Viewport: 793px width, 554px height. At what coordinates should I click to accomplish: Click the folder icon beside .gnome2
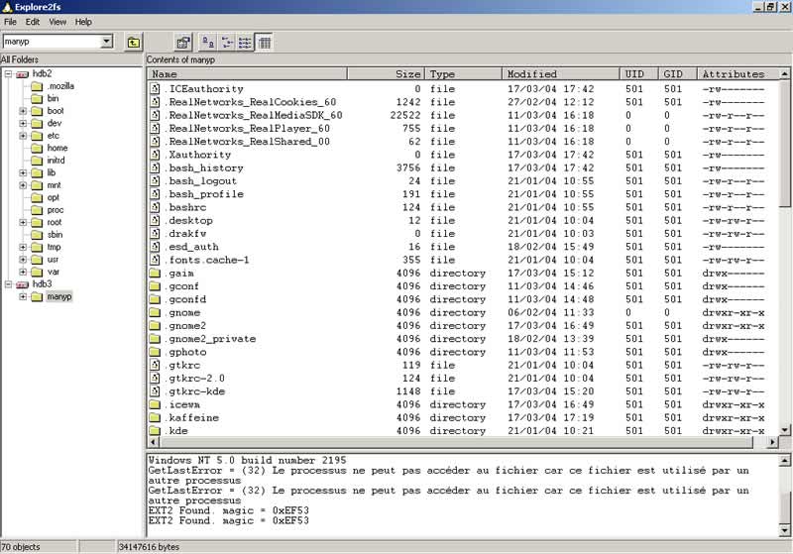pyautogui.click(x=155, y=325)
